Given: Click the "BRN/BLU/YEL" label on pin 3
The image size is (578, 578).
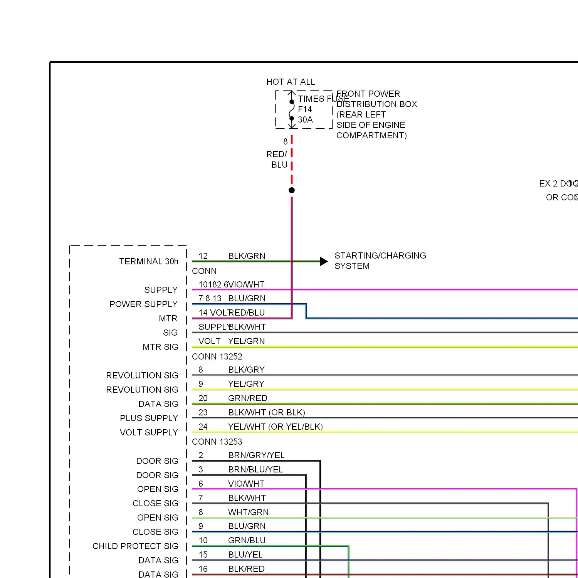Looking at the screenshot, I should 255,469.
